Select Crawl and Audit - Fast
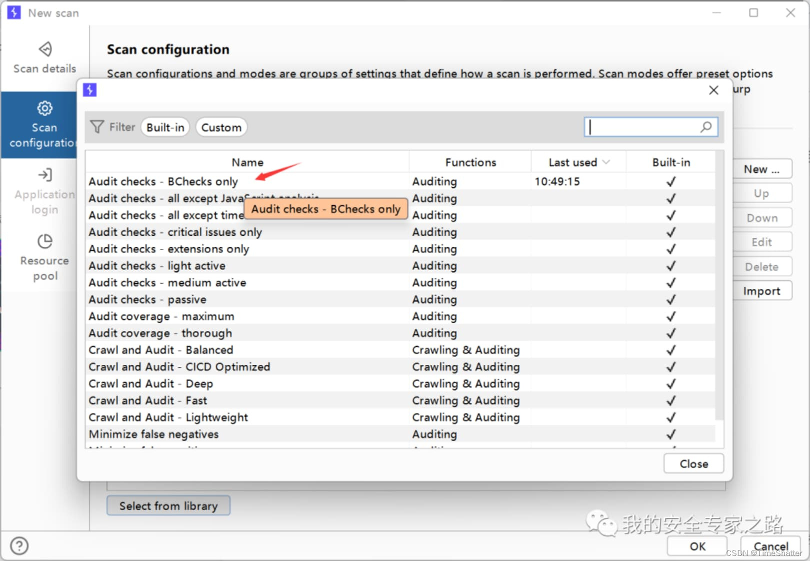This screenshot has width=810, height=561. [x=400, y=400]
